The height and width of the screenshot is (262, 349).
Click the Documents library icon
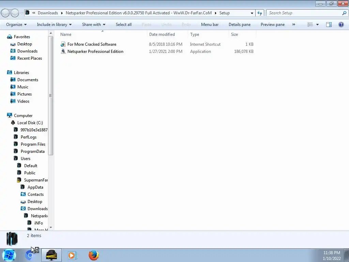13,79
